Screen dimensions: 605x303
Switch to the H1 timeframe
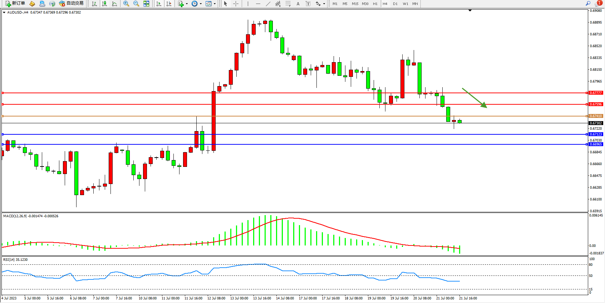[375, 4]
